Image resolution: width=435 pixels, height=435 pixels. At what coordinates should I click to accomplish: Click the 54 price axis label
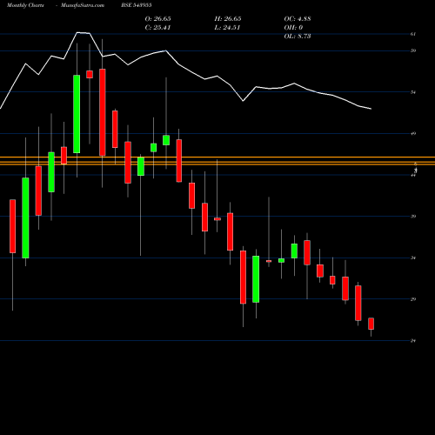413,92
